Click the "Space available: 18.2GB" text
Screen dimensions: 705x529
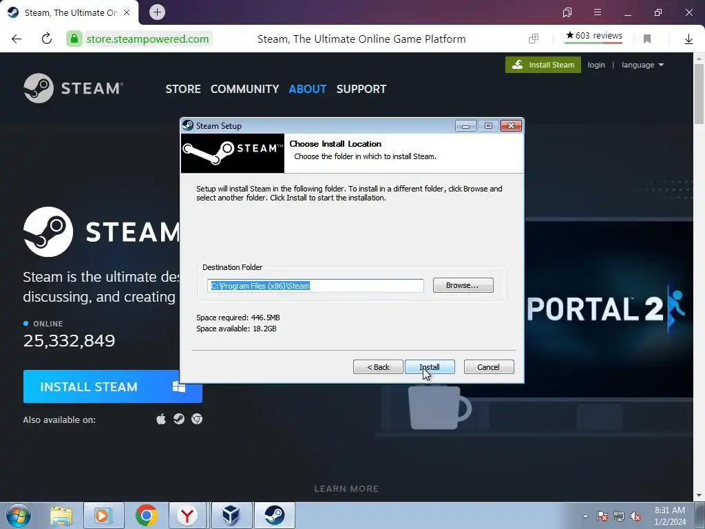[x=236, y=329]
